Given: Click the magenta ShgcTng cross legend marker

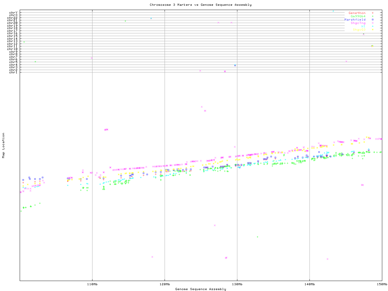Looking at the screenshot, I should point(372,23).
